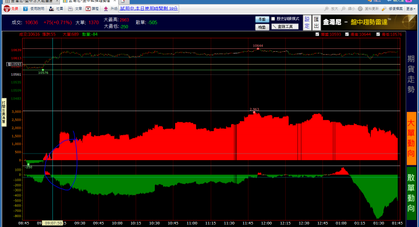Screen dimensions: 419x227
Task: Open the 使用說明 help icon
Action: pos(26,9)
